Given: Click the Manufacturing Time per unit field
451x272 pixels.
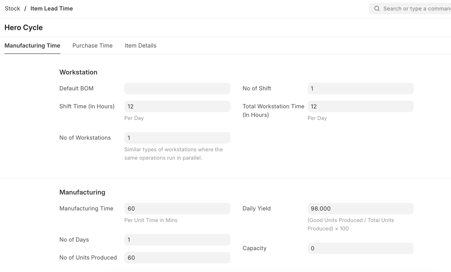Looking at the screenshot, I should pos(177,208).
